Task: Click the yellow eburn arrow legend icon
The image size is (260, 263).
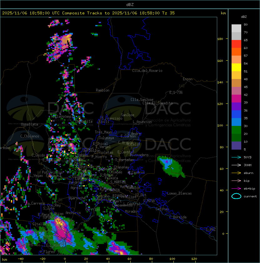Action: coord(236,173)
